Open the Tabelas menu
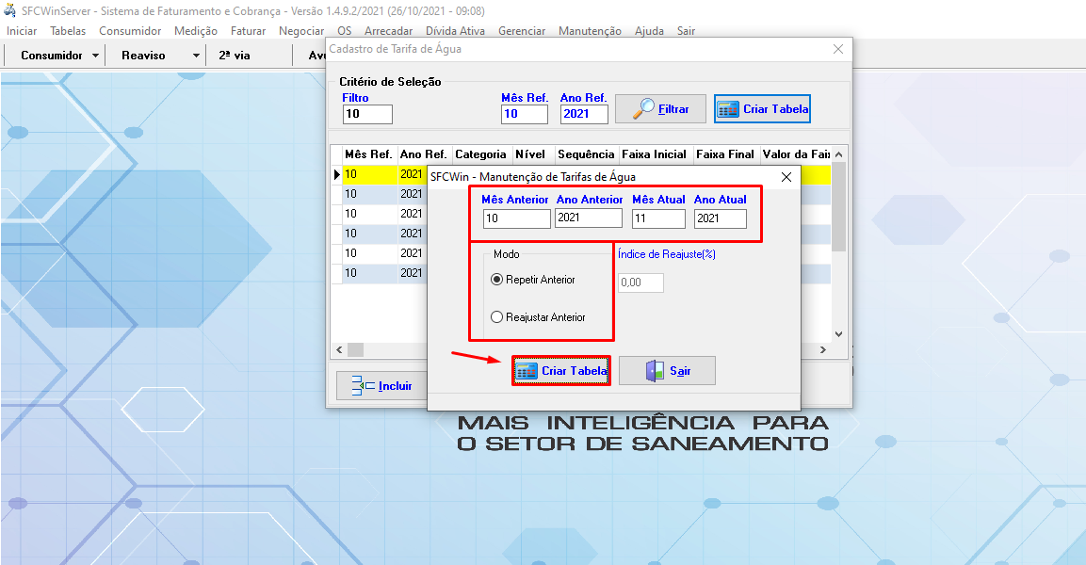This screenshot has height=565, width=1086. coord(68,31)
